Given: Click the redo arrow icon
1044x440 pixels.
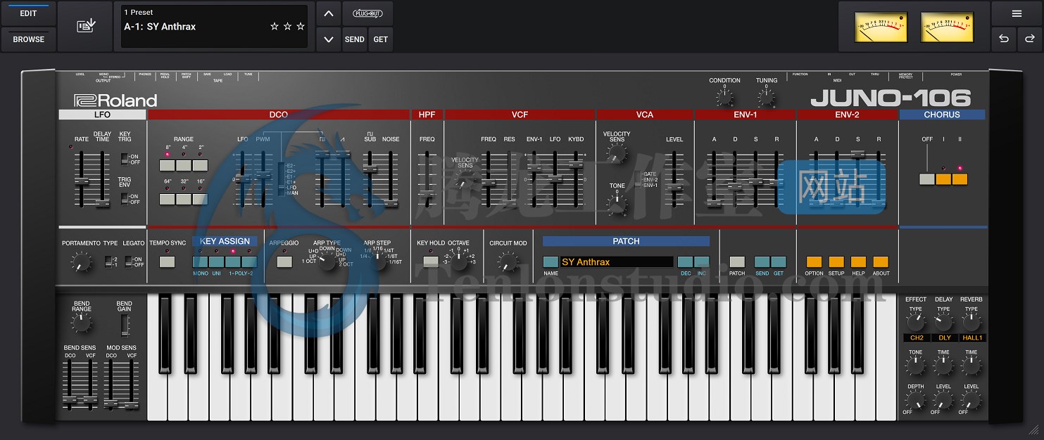Looking at the screenshot, I should pyautogui.click(x=1029, y=39).
